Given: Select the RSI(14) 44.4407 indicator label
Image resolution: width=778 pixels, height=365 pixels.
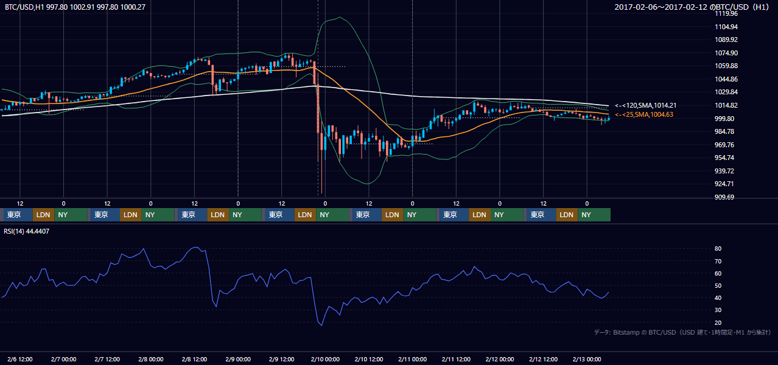Looking at the screenshot, I should (x=26, y=231).
